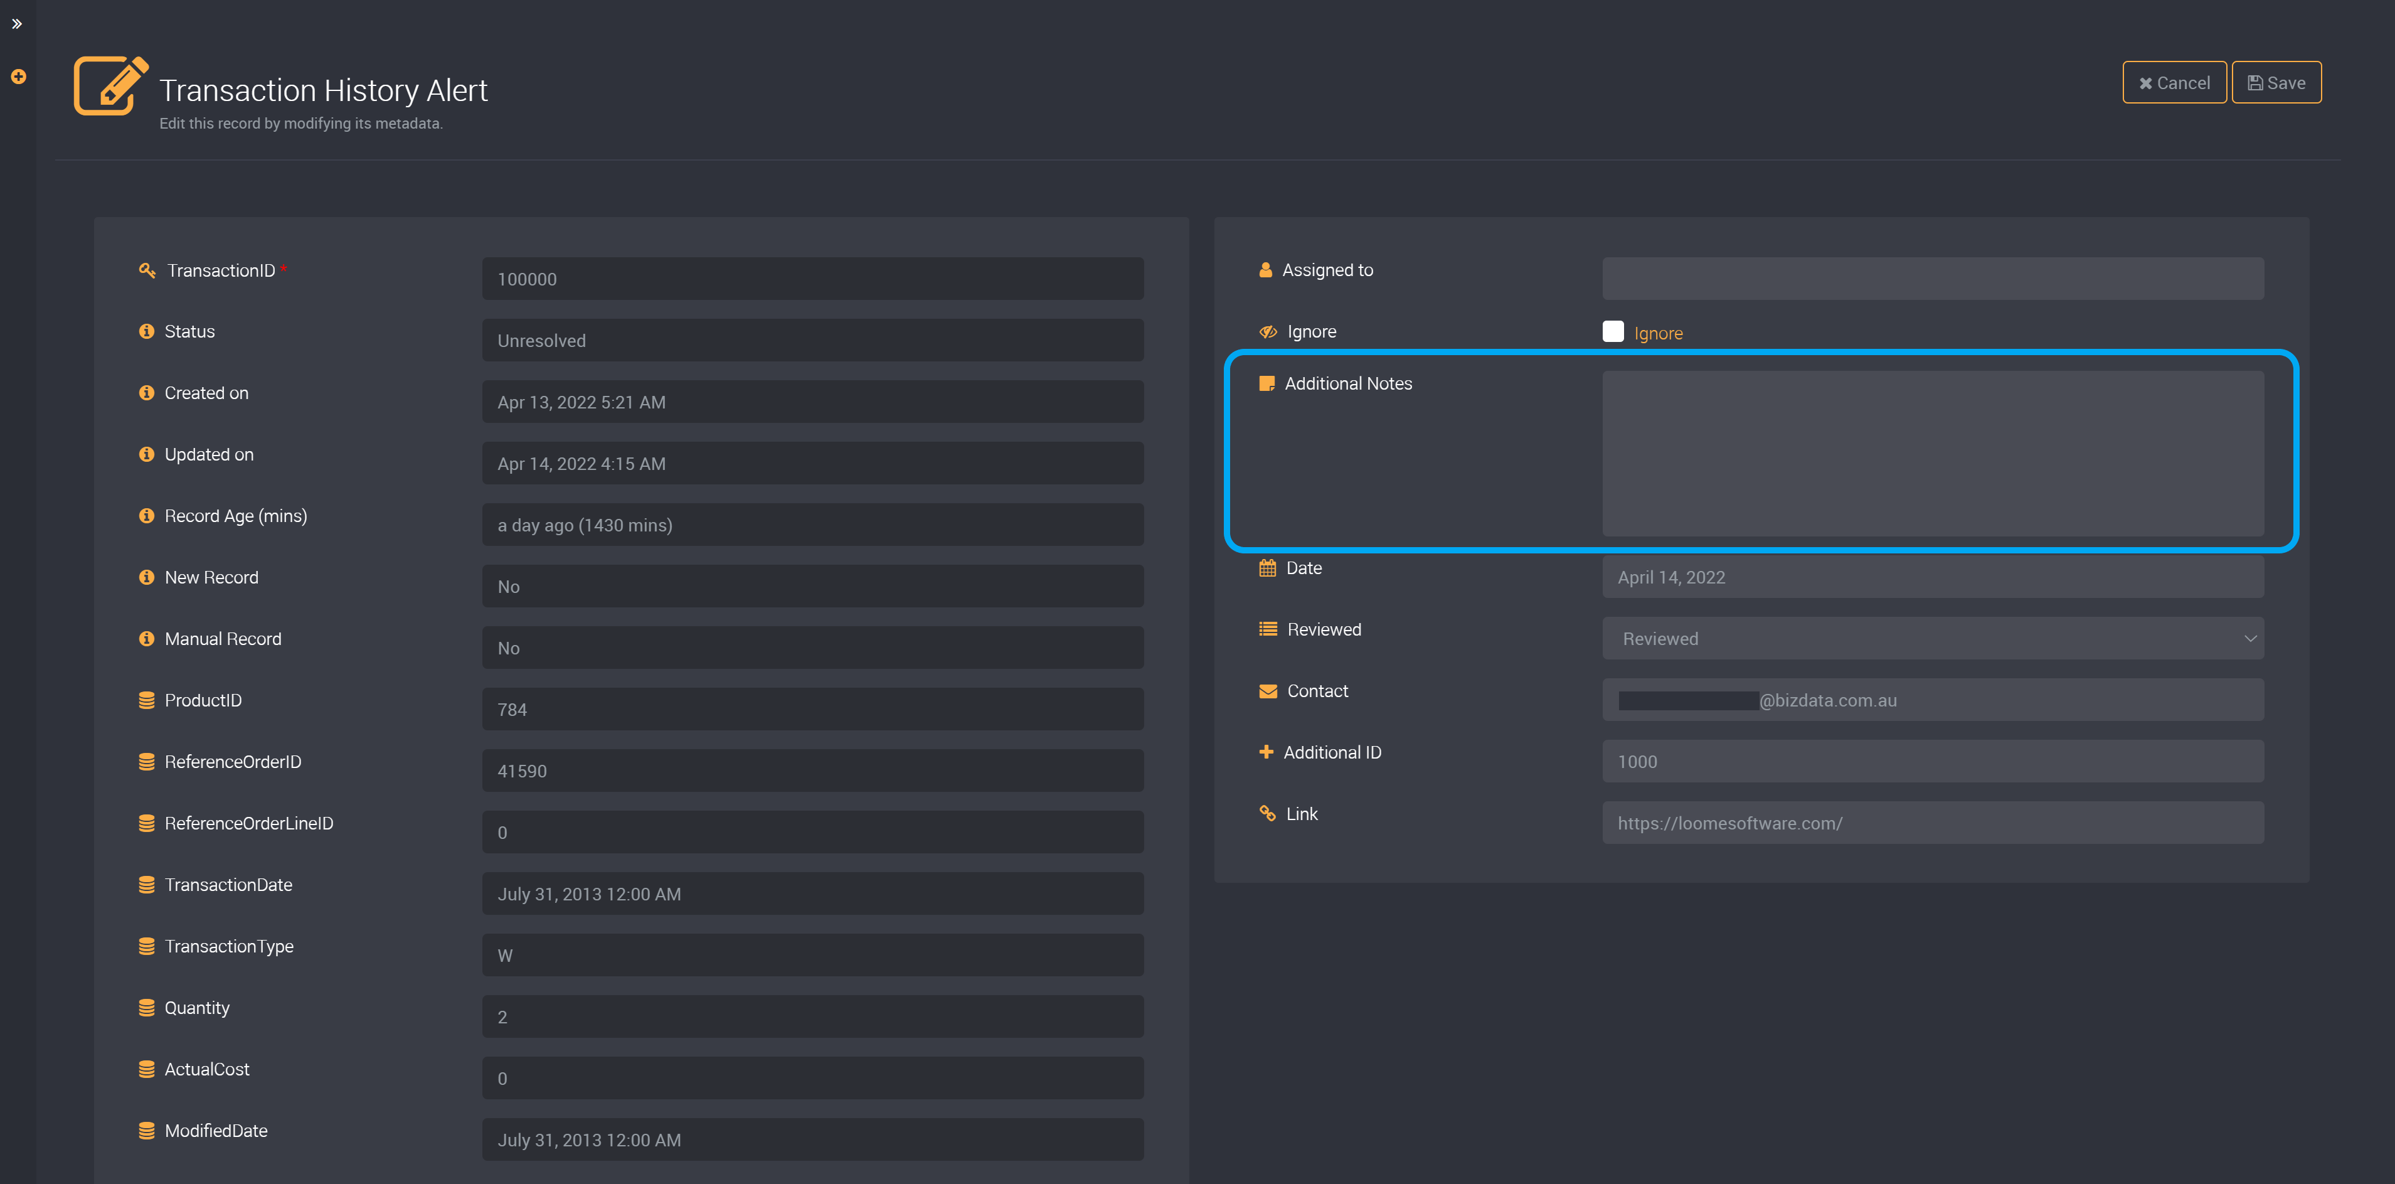Screen dimensions: 2395x1184
Task: Click the database icon beside ReferenceOrderID
Action: tap(146, 762)
